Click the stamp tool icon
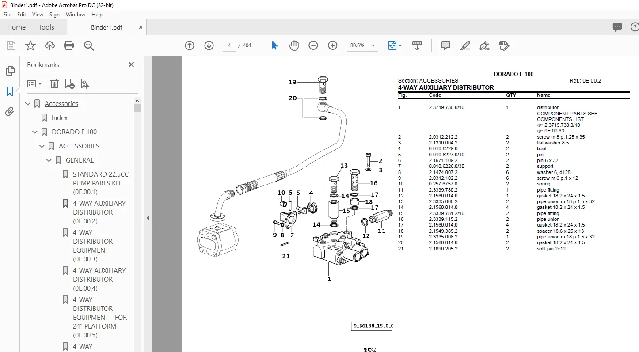The height and width of the screenshot is (352, 639). (504, 45)
